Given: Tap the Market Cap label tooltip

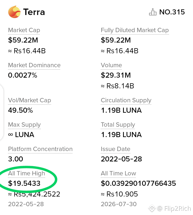Looking at the screenshot, I should 24,30.
